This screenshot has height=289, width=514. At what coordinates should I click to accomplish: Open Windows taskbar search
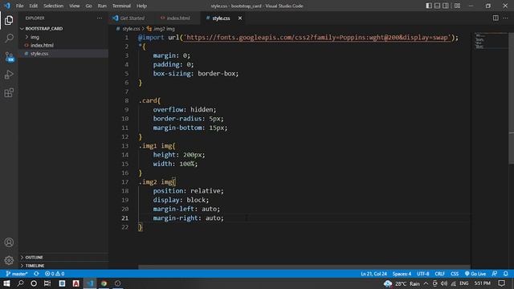20,283
